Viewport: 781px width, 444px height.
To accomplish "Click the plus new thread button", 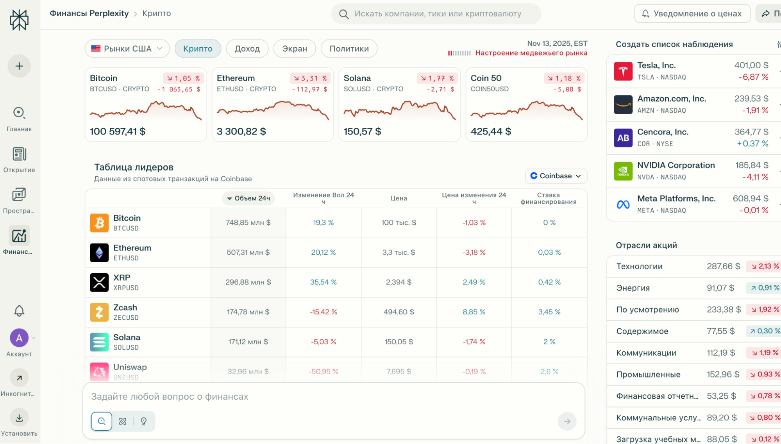I will point(19,66).
